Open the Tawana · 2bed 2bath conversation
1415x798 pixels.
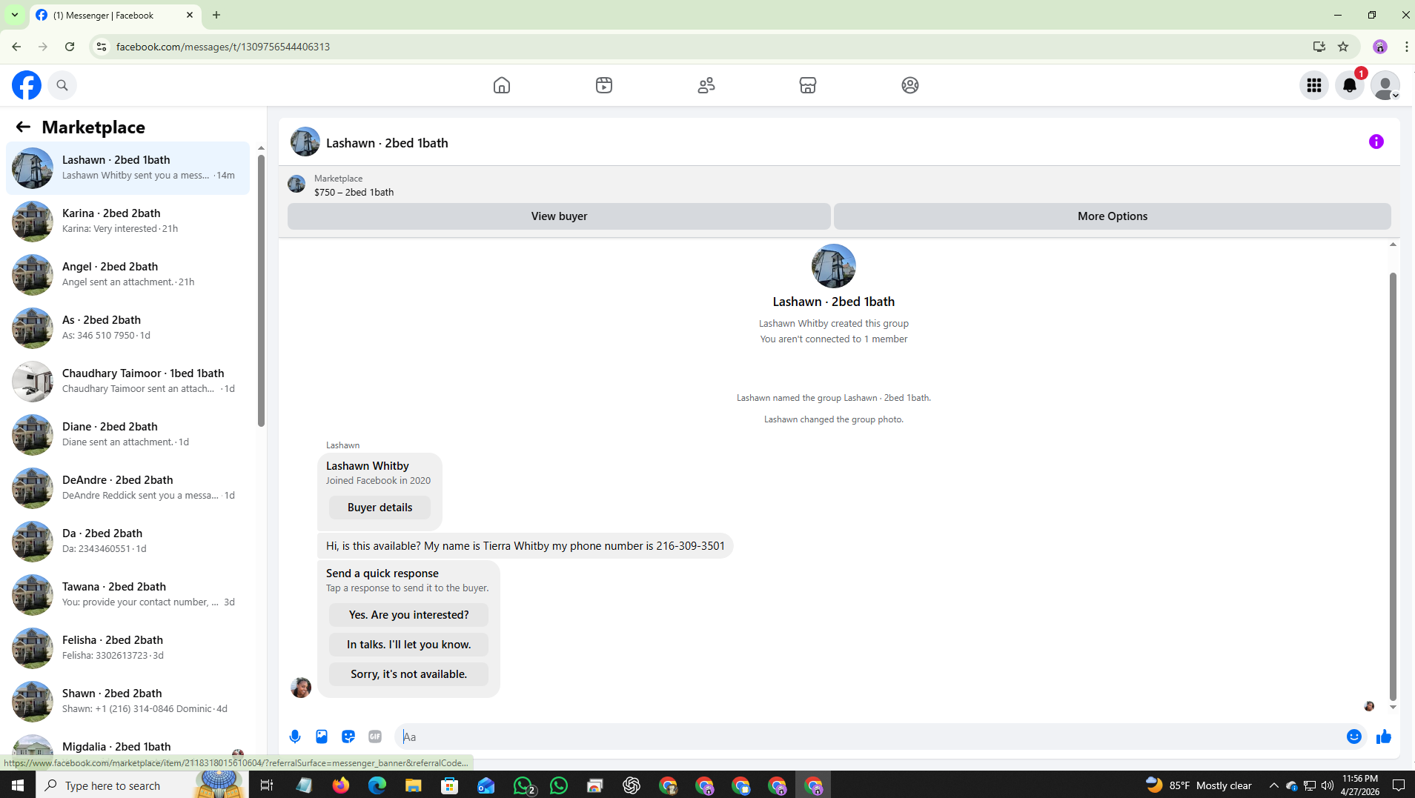coord(127,595)
